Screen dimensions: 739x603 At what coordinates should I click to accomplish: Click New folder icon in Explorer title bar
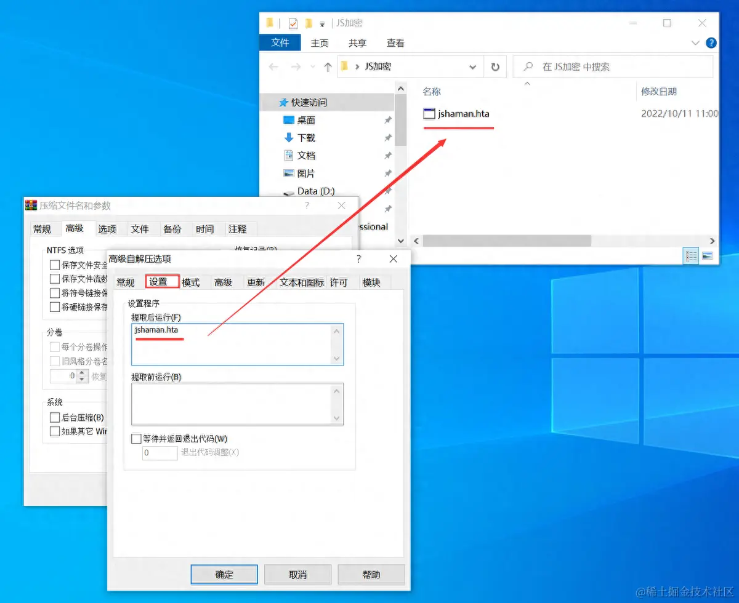click(x=309, y=23)
